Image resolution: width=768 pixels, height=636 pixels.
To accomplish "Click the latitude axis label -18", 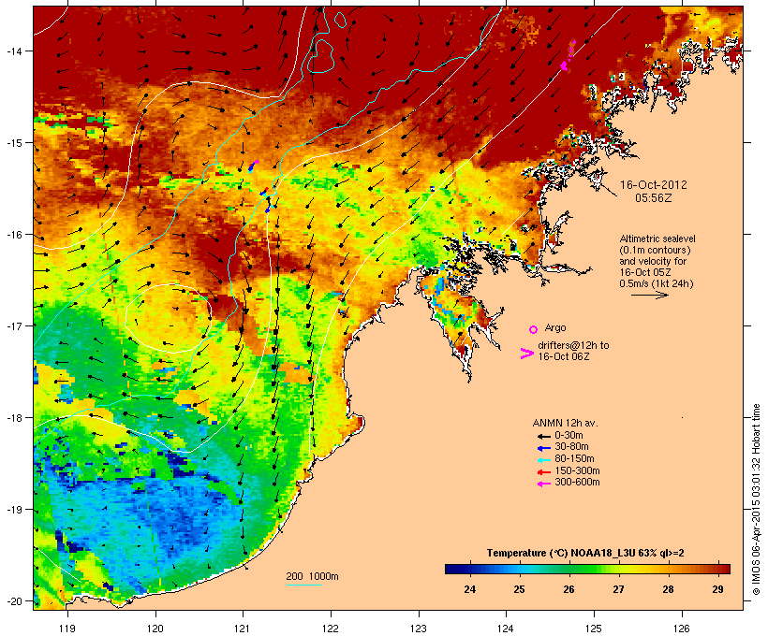I will (x=13, y=417).
